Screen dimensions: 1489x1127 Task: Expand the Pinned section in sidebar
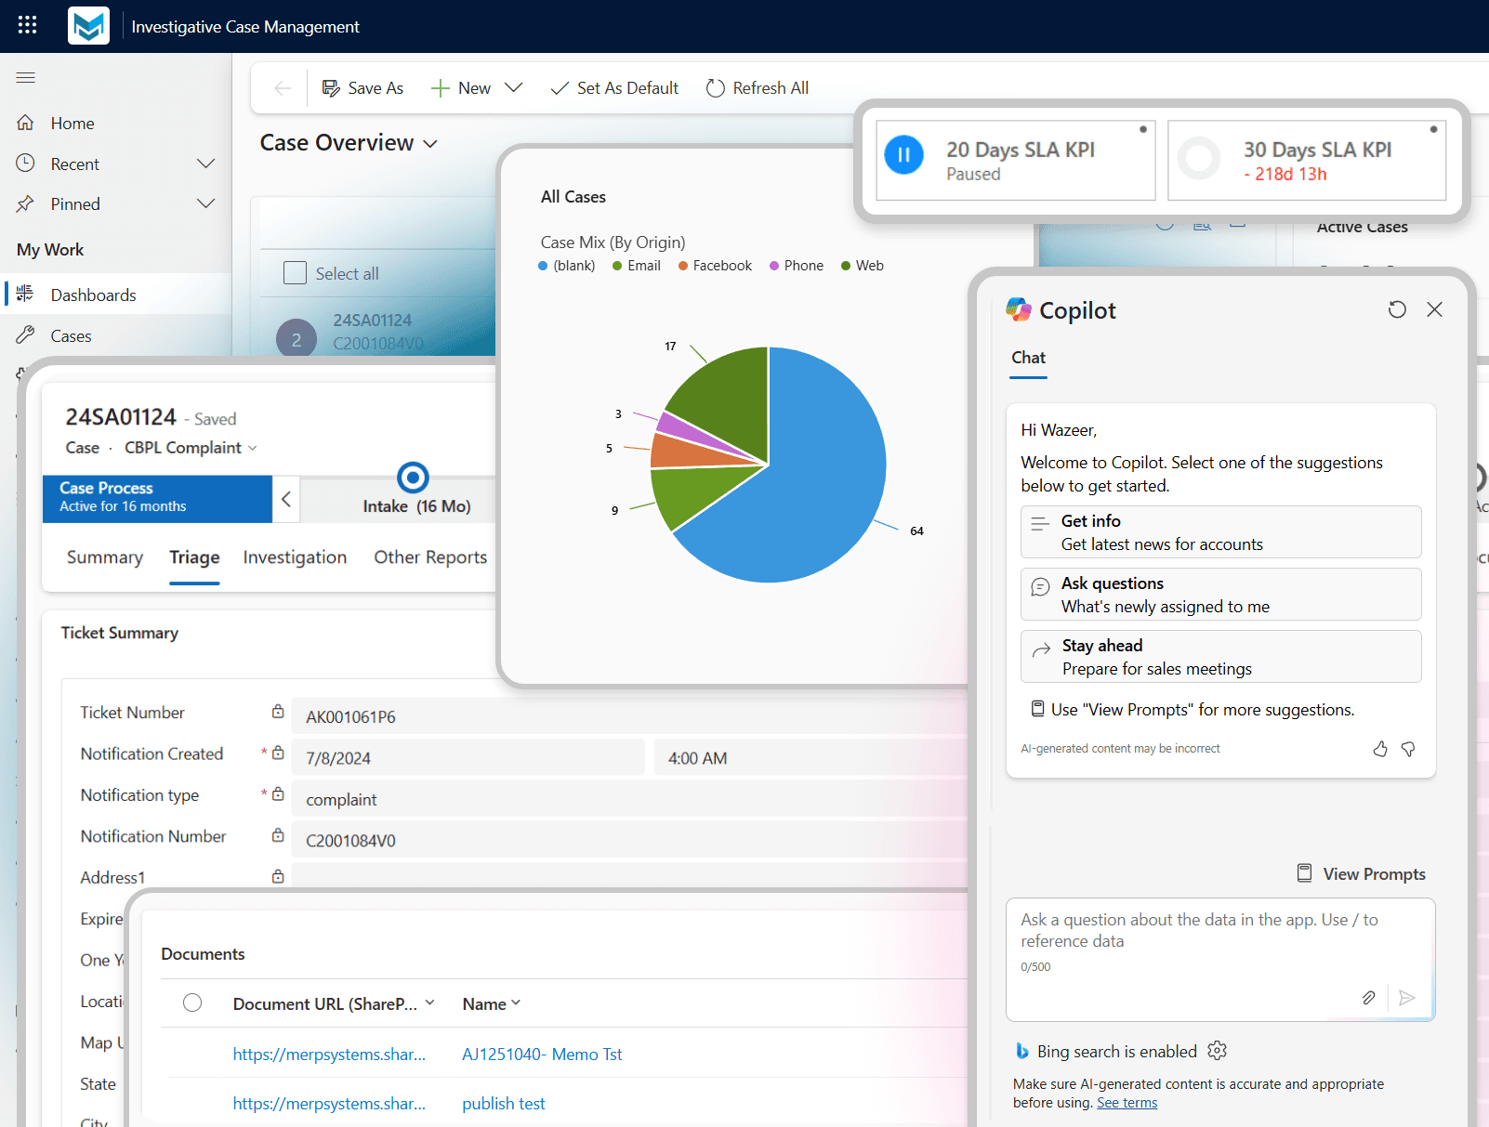click(205, 203)
